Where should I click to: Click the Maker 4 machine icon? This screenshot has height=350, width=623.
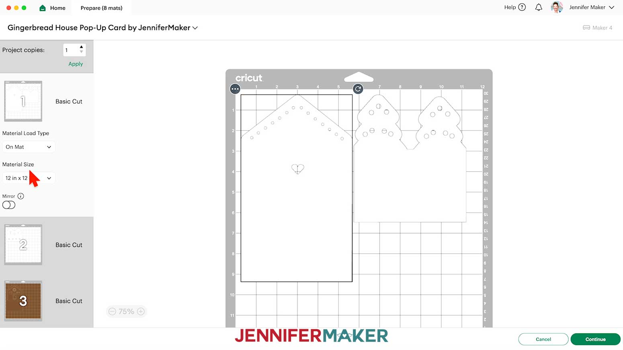click(586, 28)
